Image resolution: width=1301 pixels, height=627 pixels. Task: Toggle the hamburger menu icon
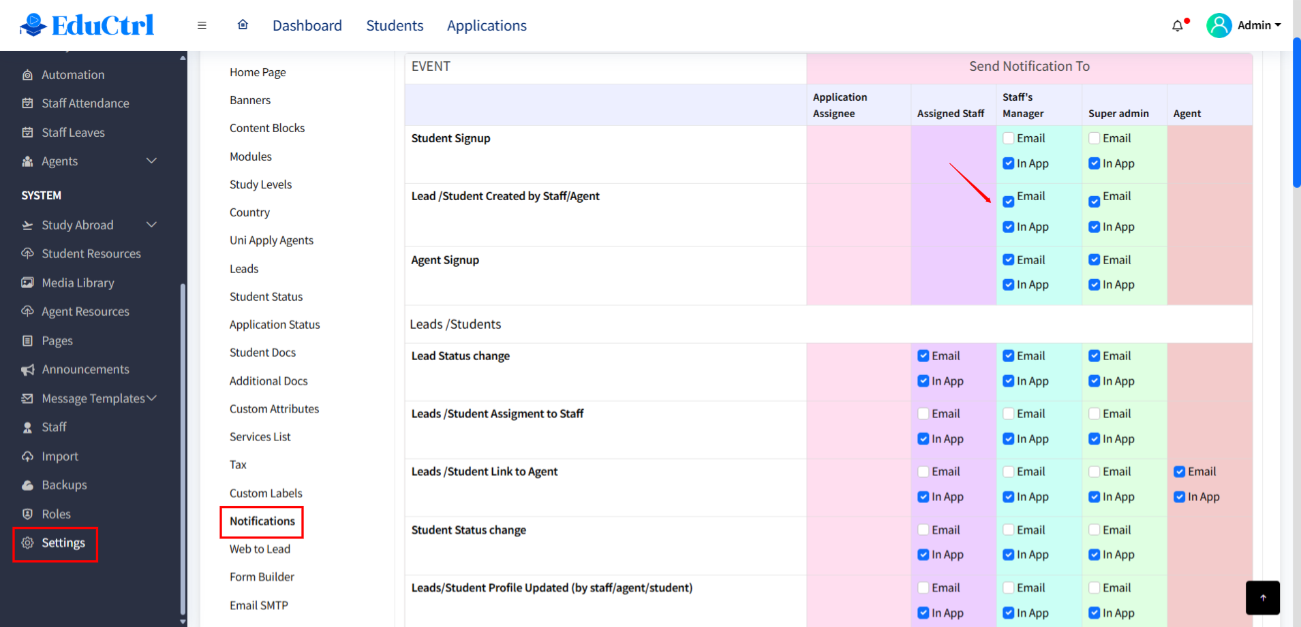(x=202, y=25)
